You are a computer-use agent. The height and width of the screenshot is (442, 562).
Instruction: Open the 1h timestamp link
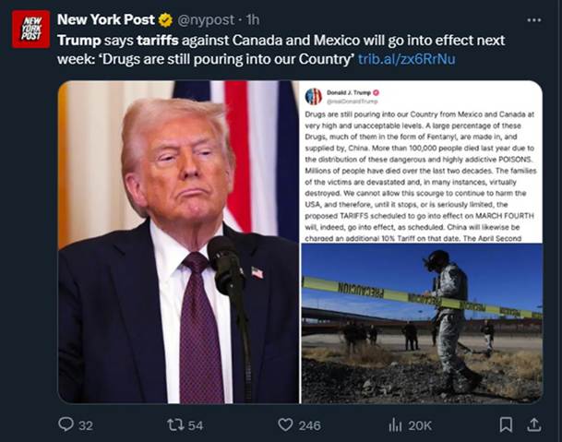(x=253, y=20)
